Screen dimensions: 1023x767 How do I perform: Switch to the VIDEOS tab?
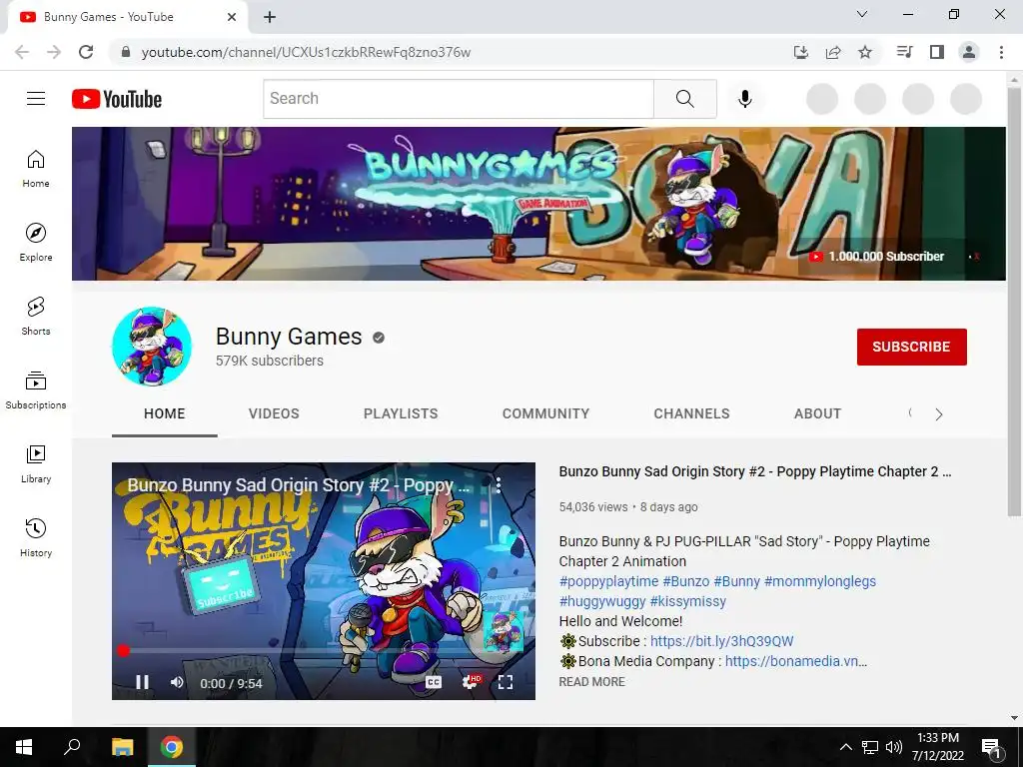tap(274, 413)
